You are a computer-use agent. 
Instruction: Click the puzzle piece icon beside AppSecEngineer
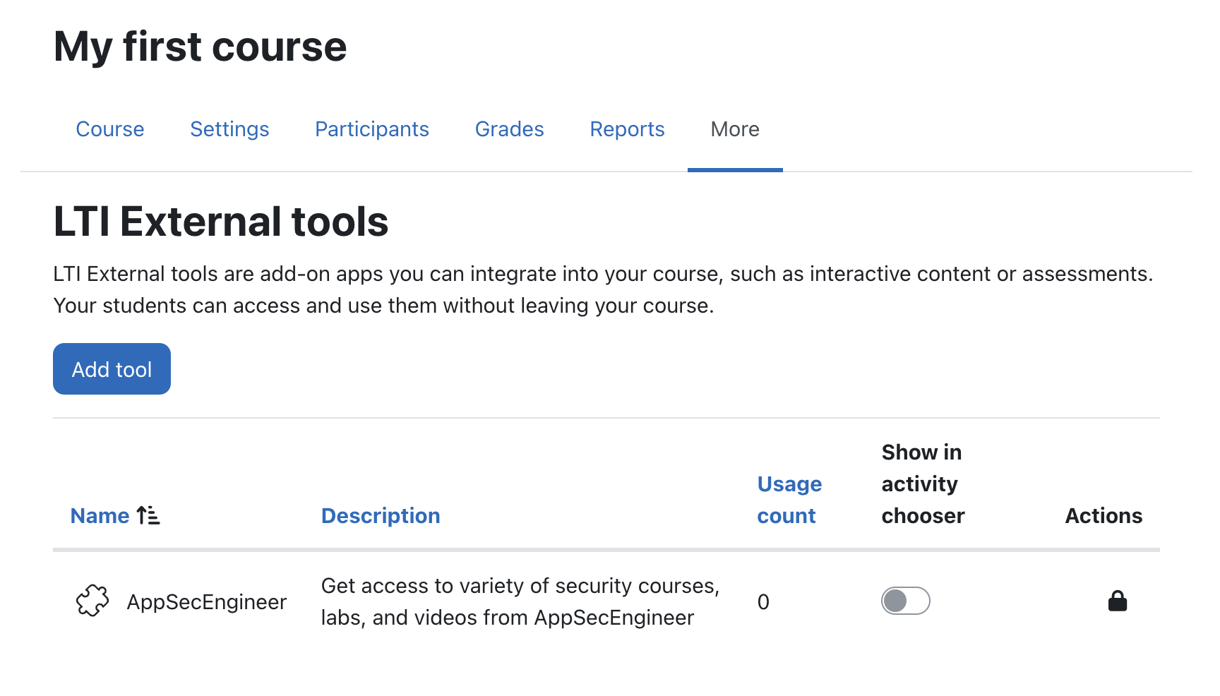92,601
